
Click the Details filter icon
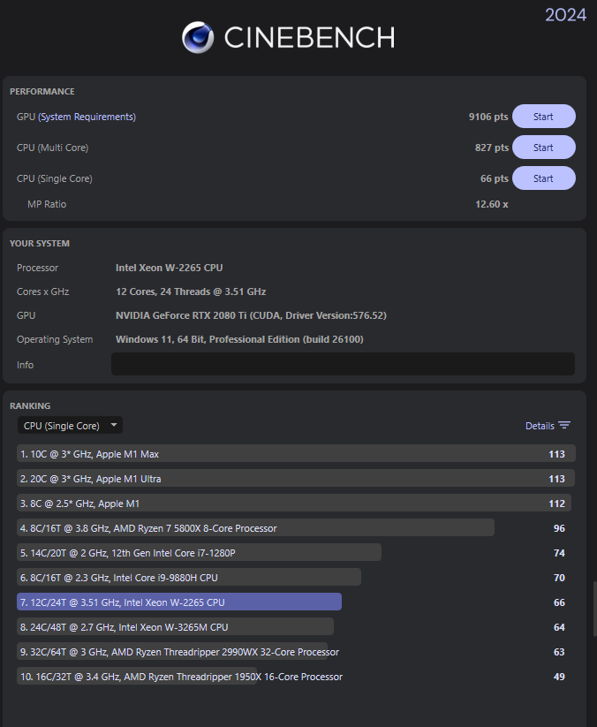pyautogui.click(x=564, y=426)
